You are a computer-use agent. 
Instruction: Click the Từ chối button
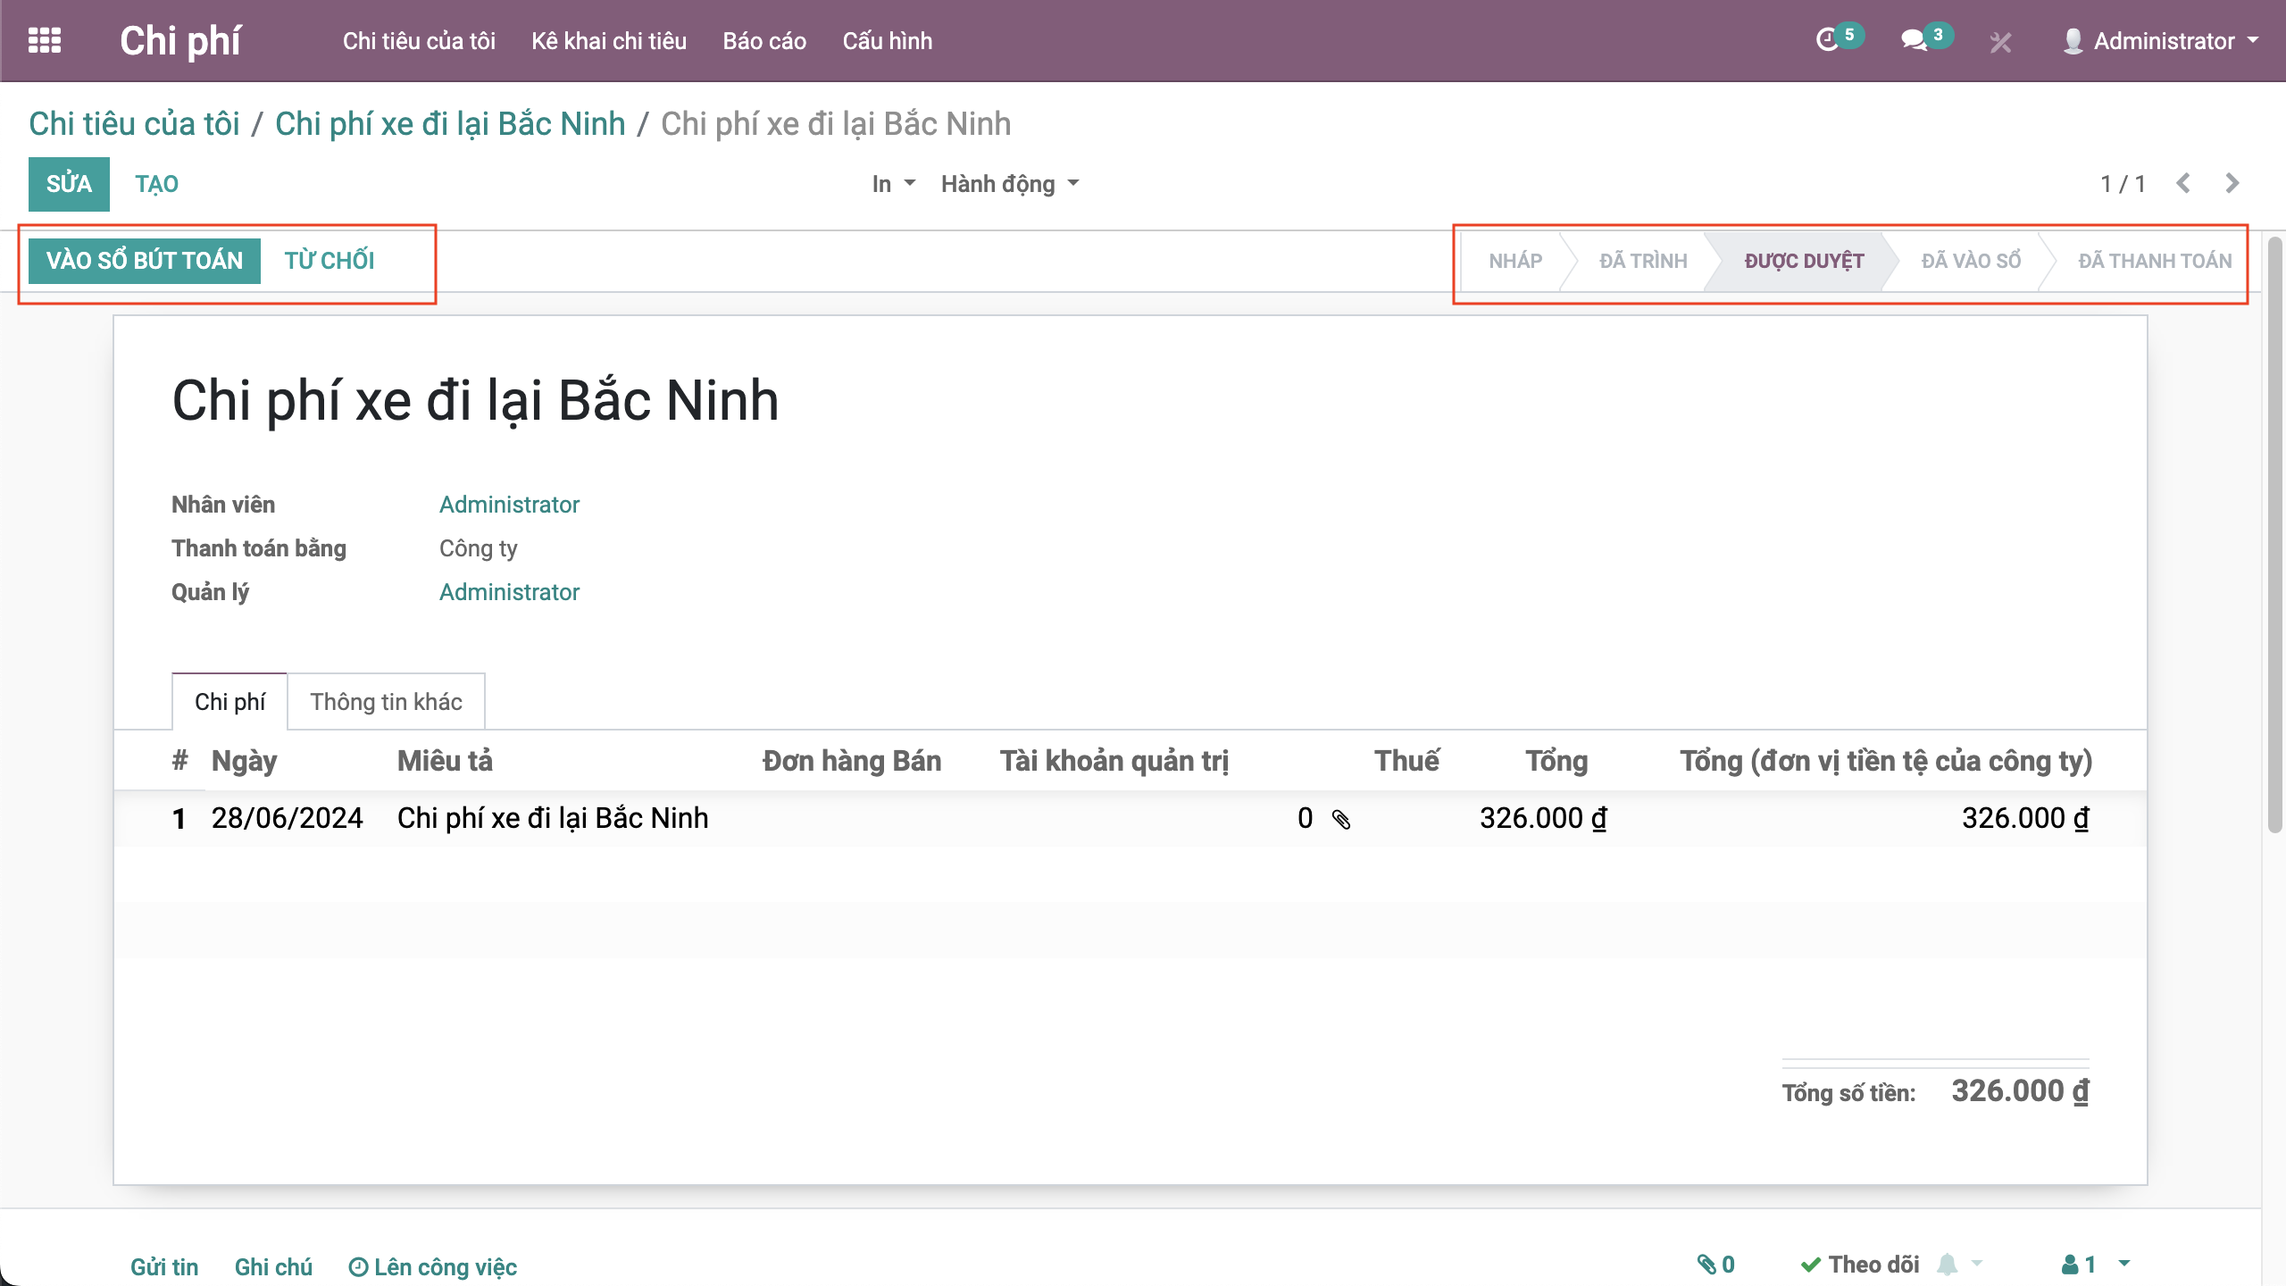pos(329,261)
